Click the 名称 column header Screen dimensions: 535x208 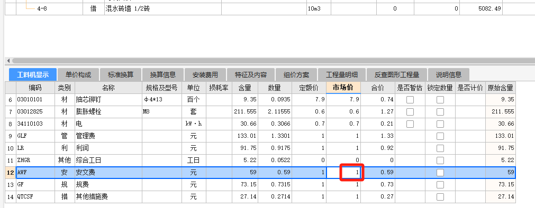[x=108, y=88]
